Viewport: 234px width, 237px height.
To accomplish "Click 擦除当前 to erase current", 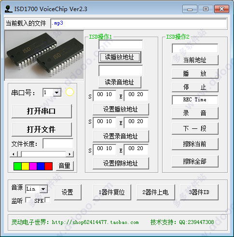I will tap(195, 144).
